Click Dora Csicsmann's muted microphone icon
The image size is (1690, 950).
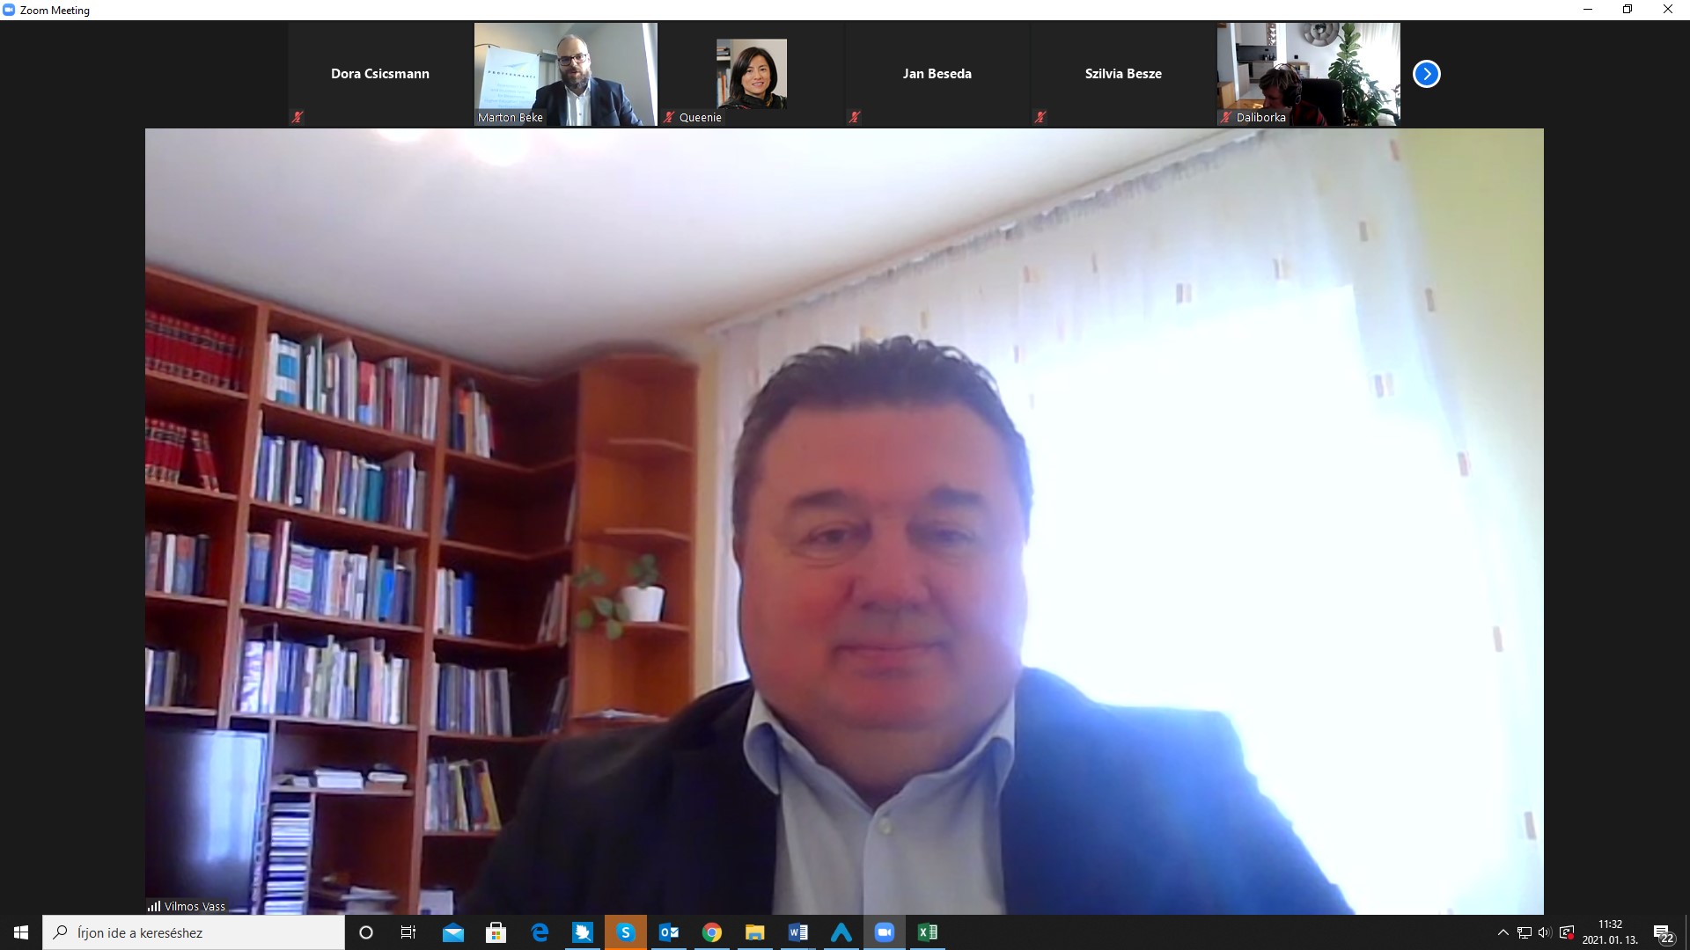coord(298,117)
